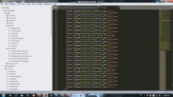Click the side bar toggle icon in status bar
Screen dimensions: 173x97
pos(2,92)
